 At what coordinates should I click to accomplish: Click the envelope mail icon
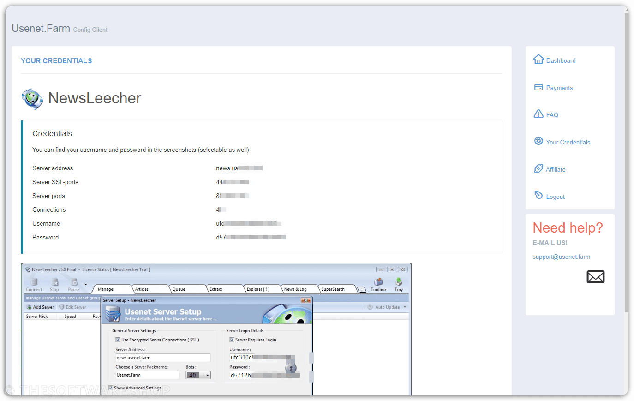click(596, 277)
